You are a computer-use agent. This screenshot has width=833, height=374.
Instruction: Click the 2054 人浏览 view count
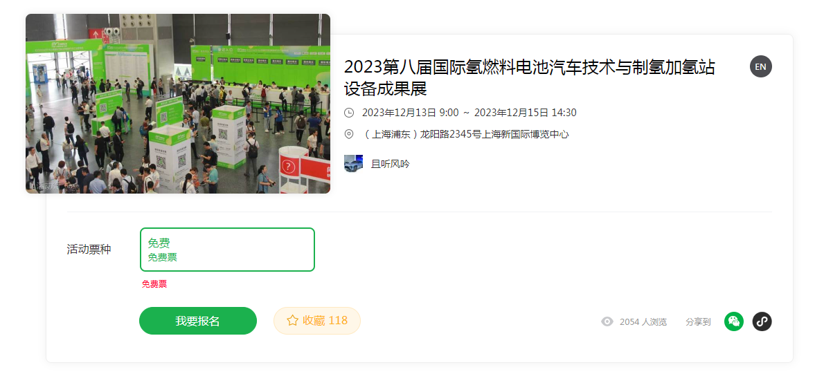(643, 322)
